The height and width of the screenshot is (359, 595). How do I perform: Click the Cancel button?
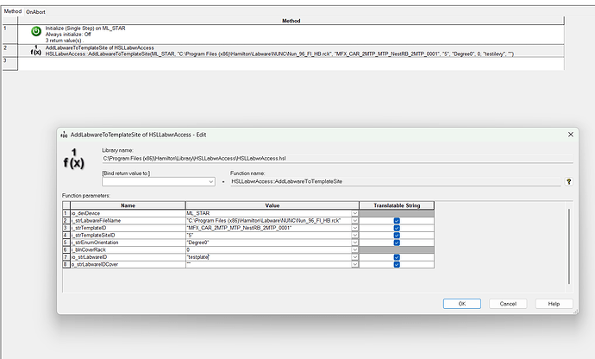tap(508, 303)
